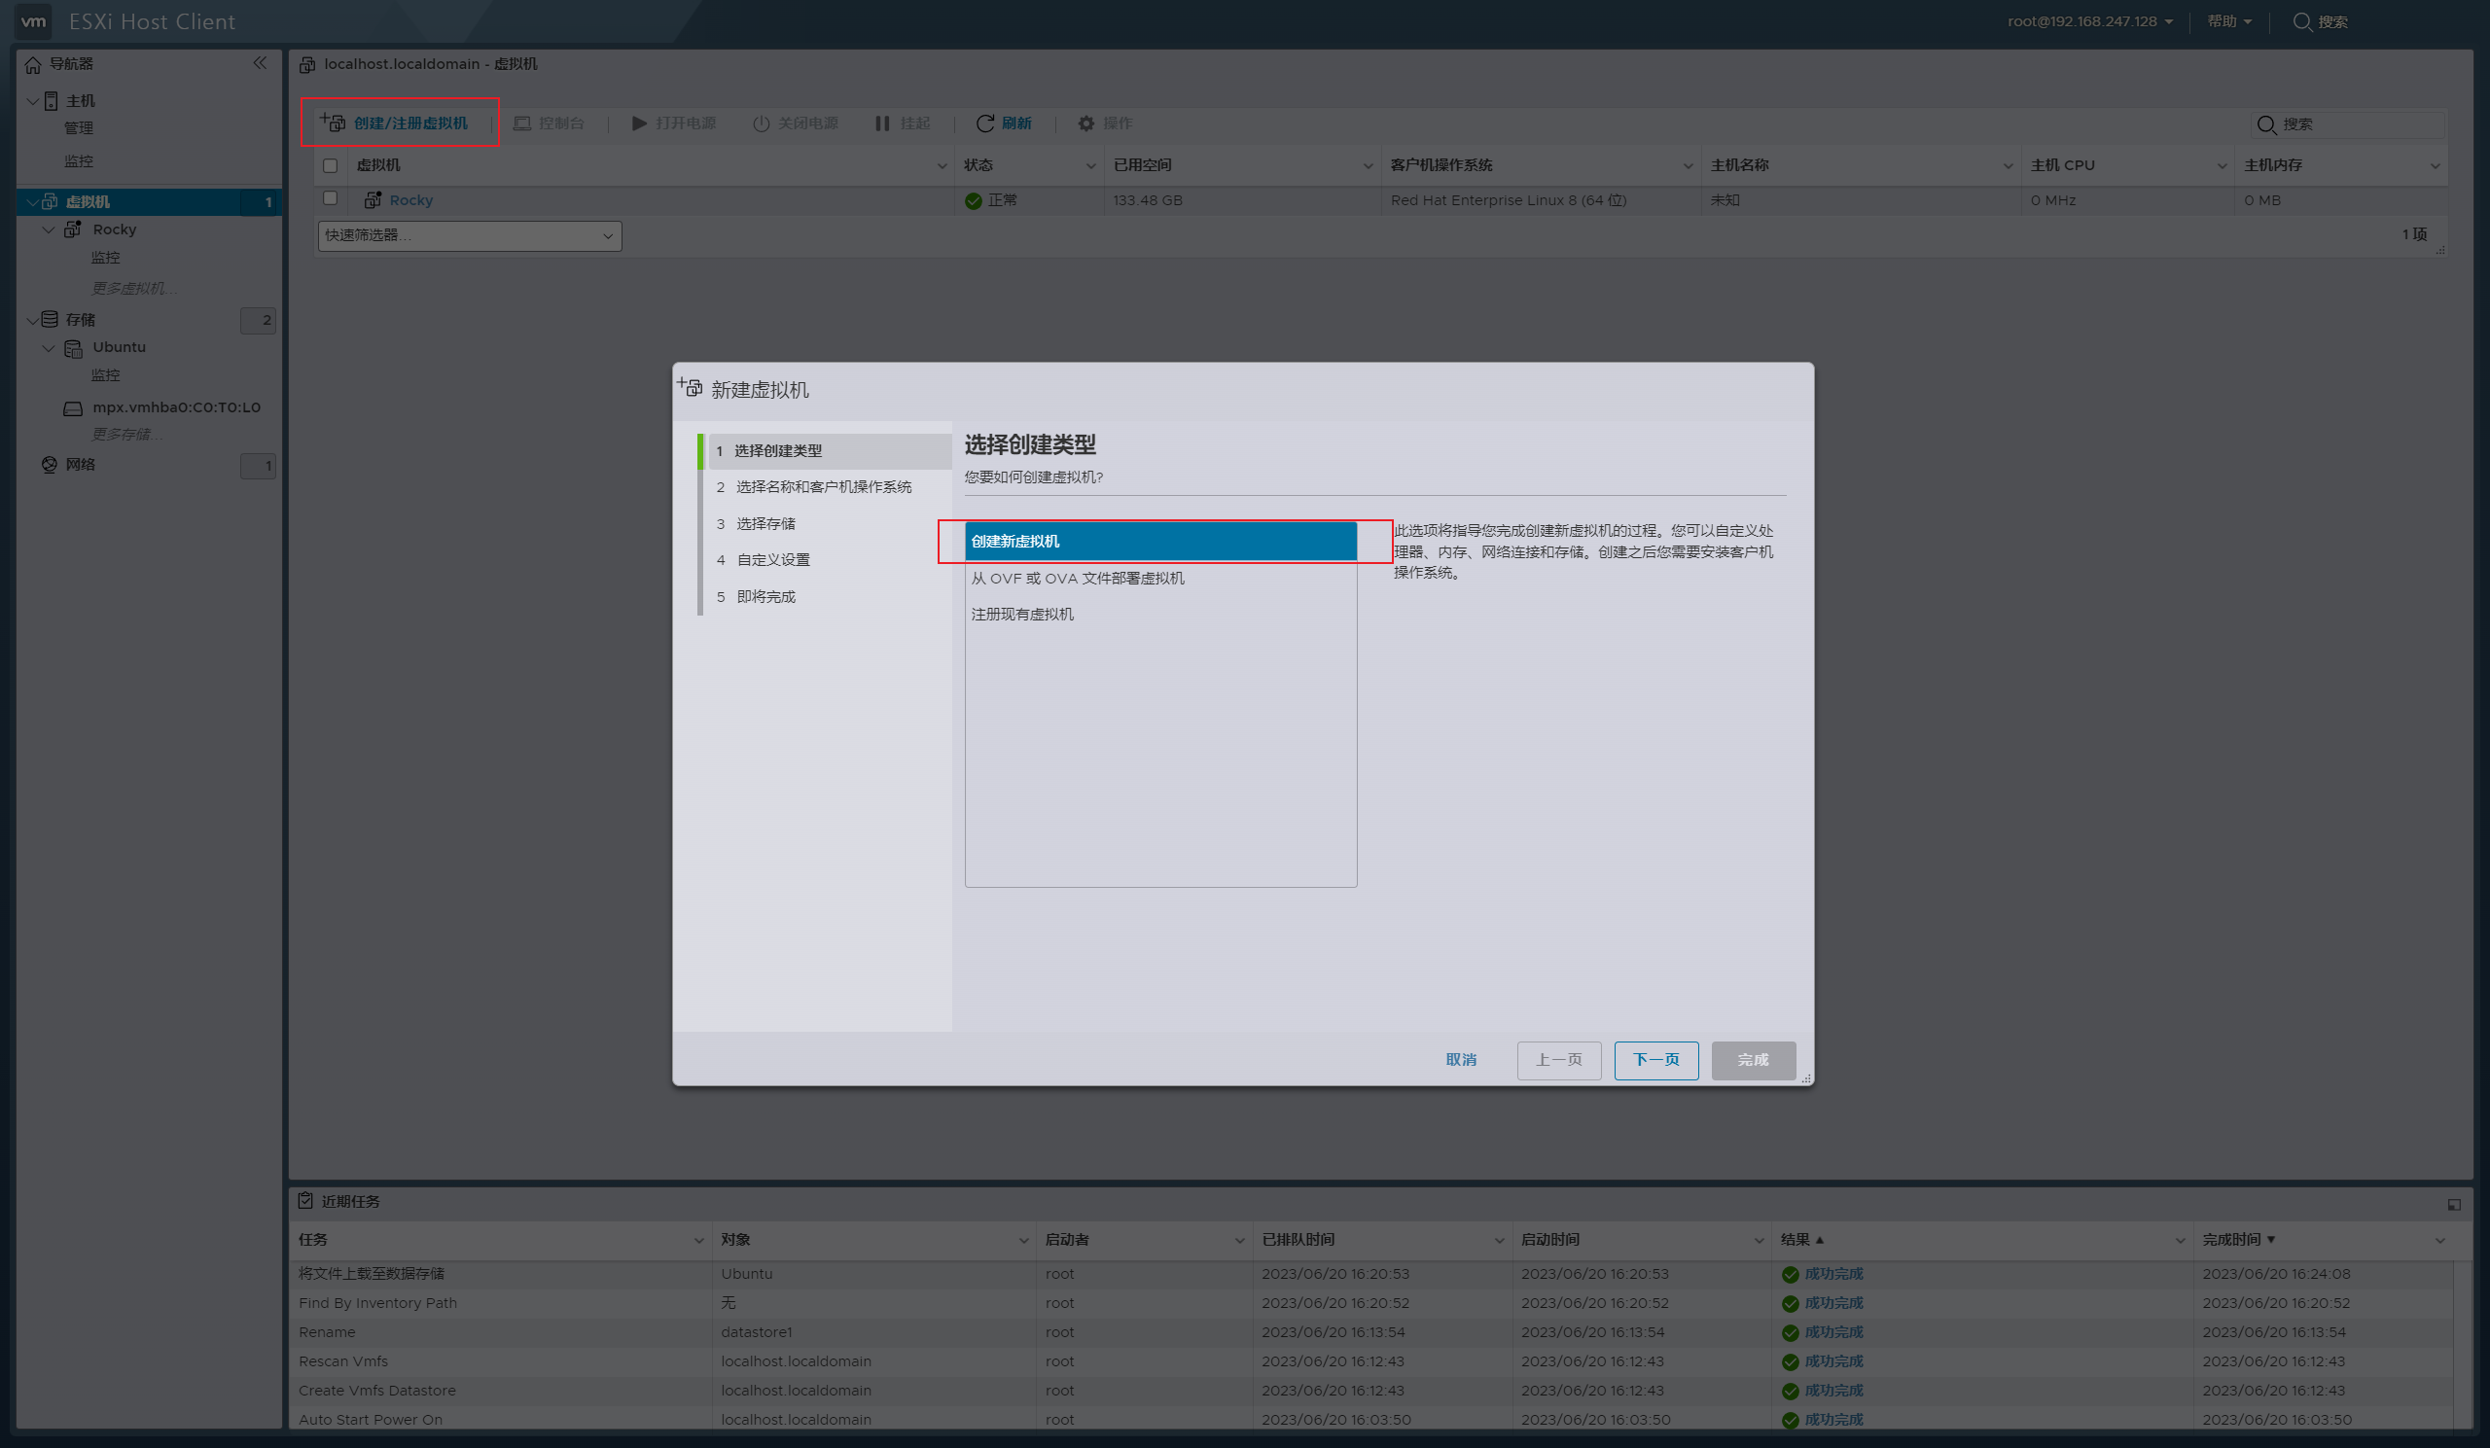The height and width of the screenshot is (1448, 2490).
Task: Collapse the Ubuntu datastore tree node
Action: (x=49, y=348)
